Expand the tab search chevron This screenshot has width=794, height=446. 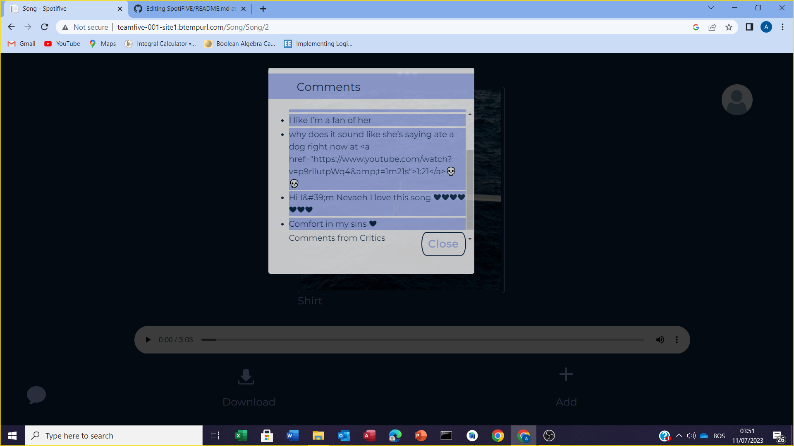710,7
